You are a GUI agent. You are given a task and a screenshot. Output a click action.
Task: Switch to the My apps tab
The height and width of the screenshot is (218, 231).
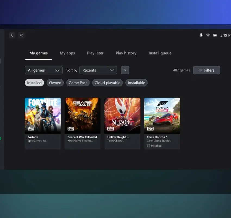click(x=67, y=53)
